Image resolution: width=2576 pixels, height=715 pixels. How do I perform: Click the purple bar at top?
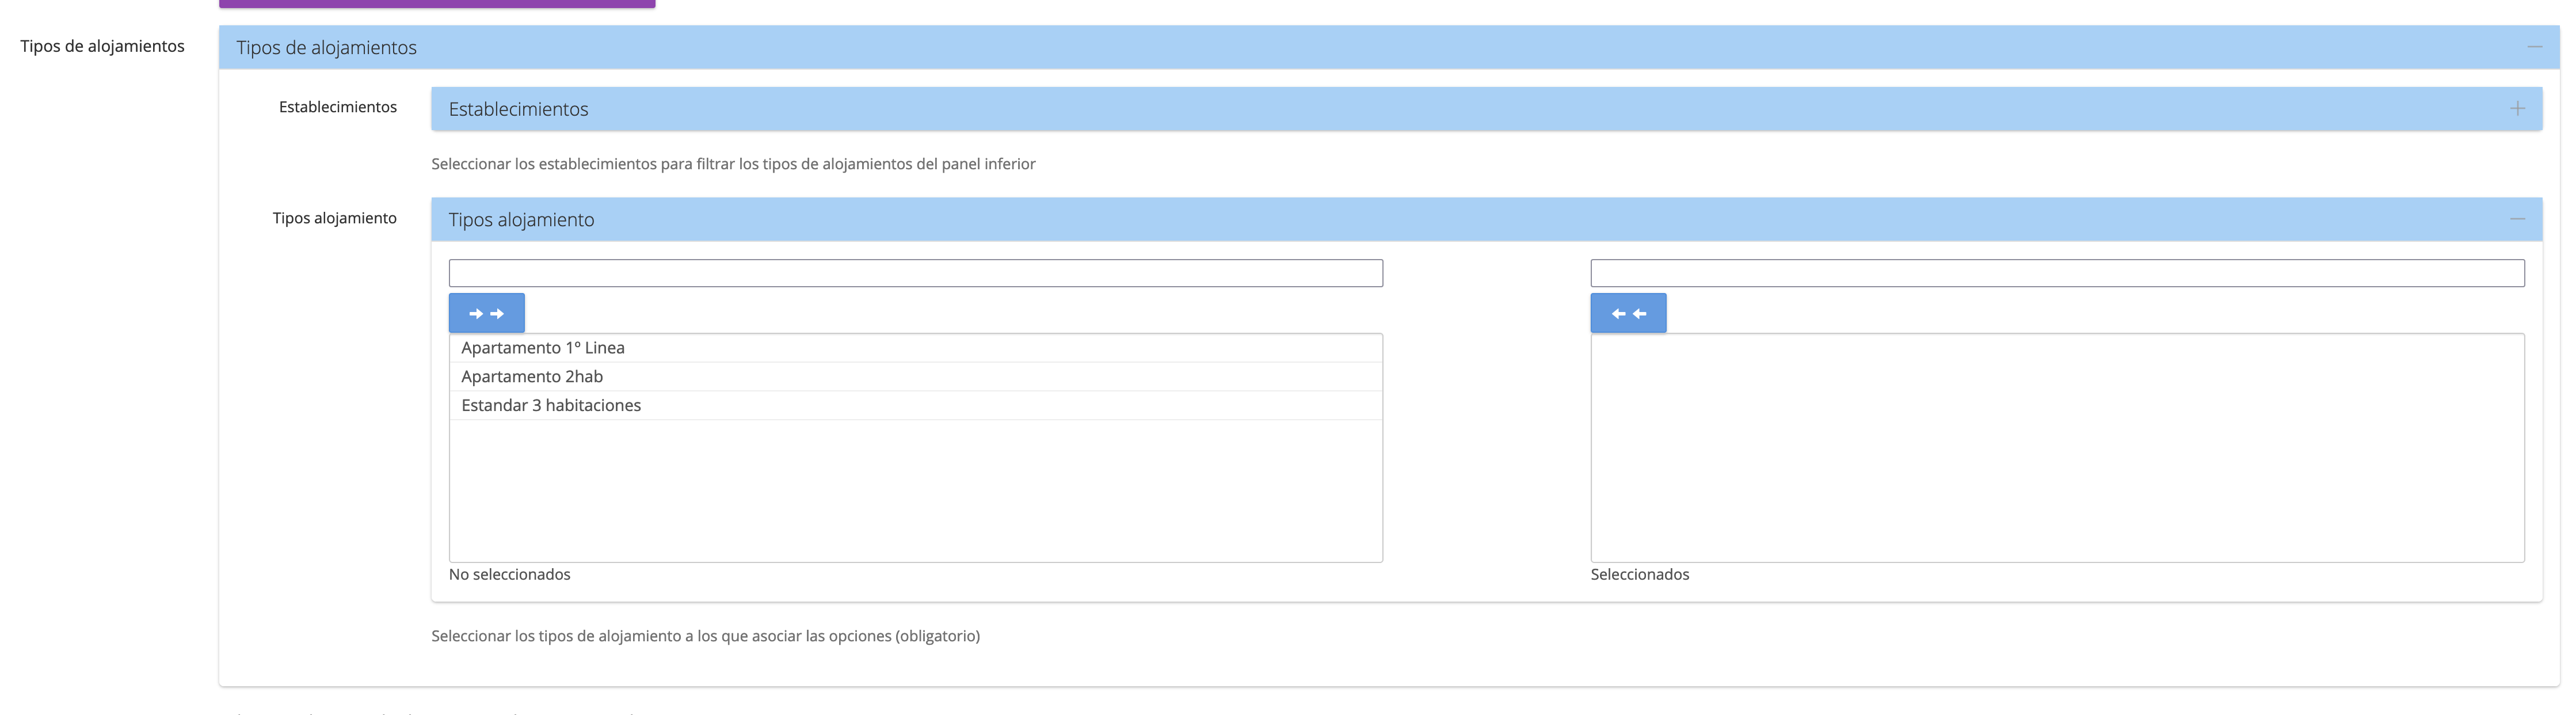point(437,4)
